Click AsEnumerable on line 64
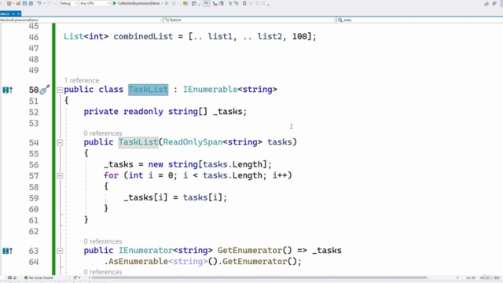Image resolution: width=503 pixels, height=283 pixels. click(138, 262)
